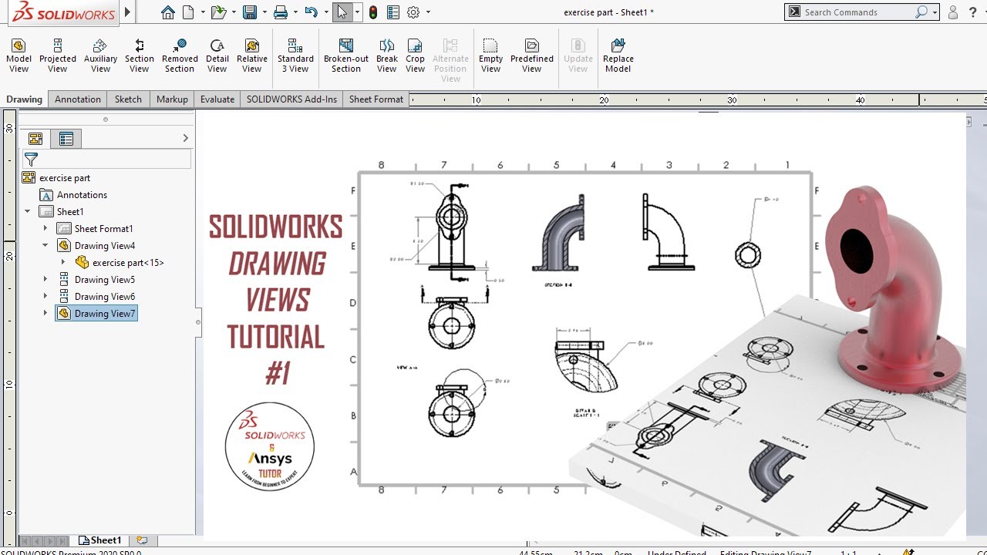Expand Drawing View5 node
This screenshot has width=987, height=555.
click(x=45, y=279)
